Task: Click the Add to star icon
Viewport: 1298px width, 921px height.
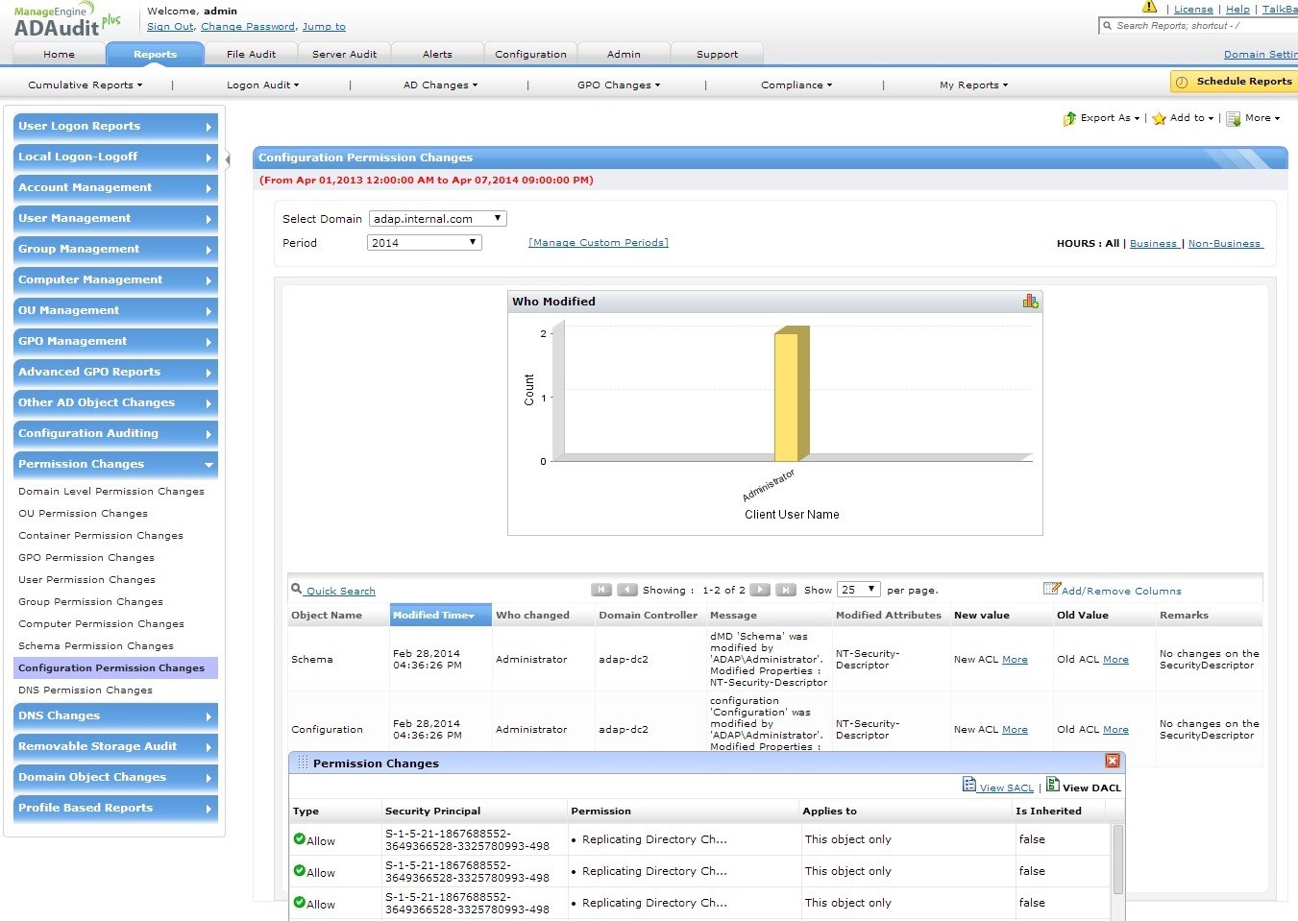Action: coord(1159,119)
